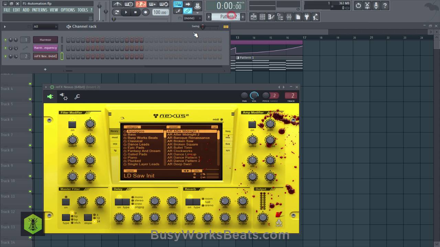This screenshot has width=440, height=247.
Task: Toggle the metronome icon
Action: (x=118, y=4)
